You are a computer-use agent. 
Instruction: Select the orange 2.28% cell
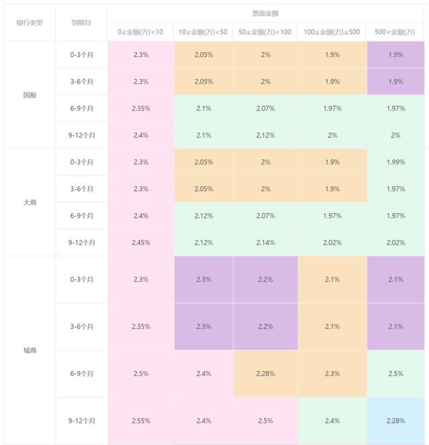tap(265, 373)
